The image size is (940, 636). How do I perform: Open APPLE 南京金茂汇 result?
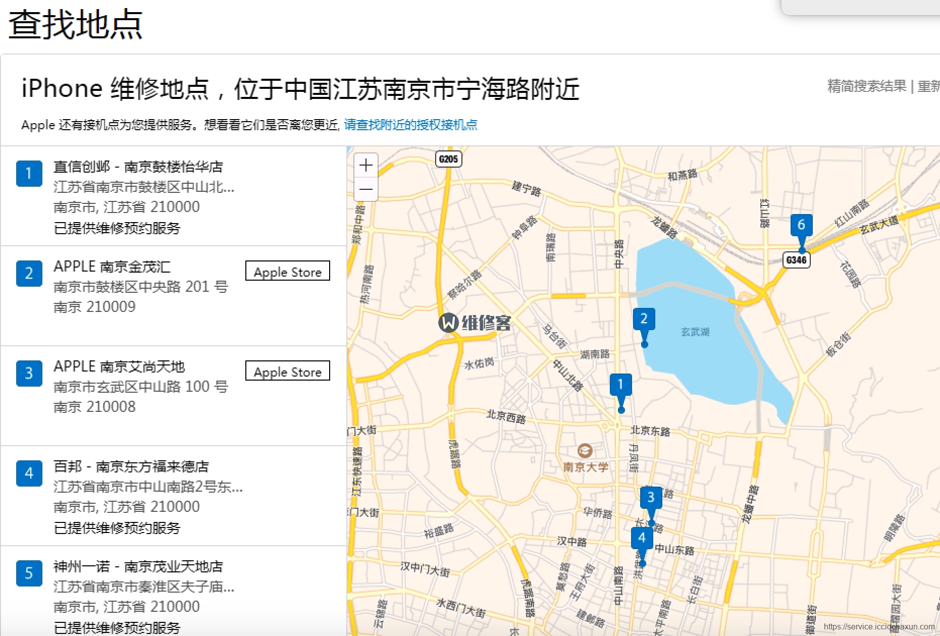click(112, 267)
